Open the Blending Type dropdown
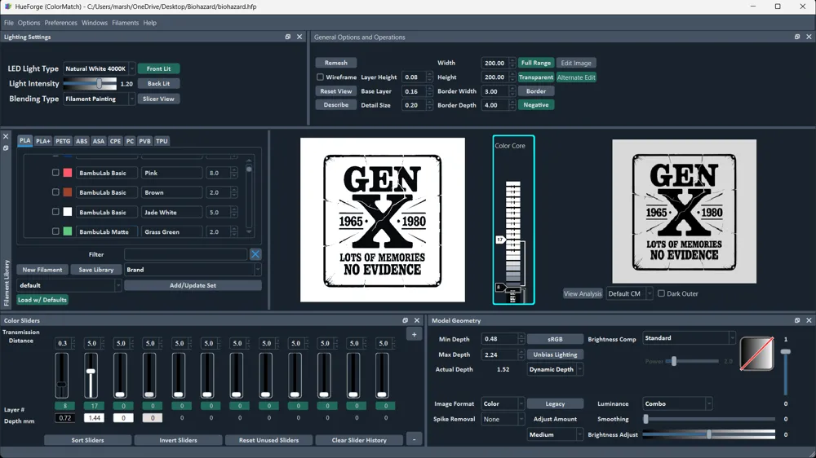Screen dimensions: 816x458 click(99, 99)
